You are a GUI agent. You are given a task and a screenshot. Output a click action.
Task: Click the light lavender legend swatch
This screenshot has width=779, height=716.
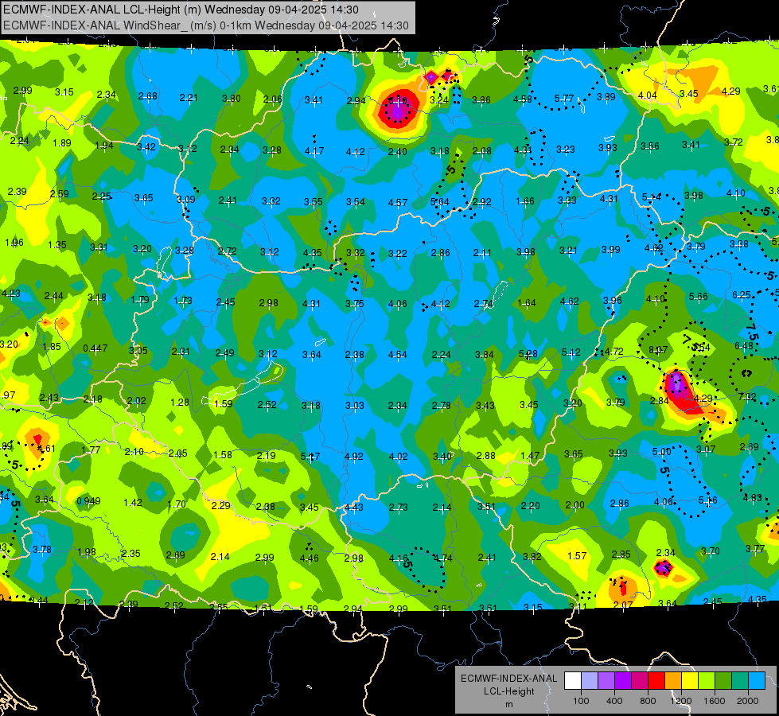click(589, 681)
